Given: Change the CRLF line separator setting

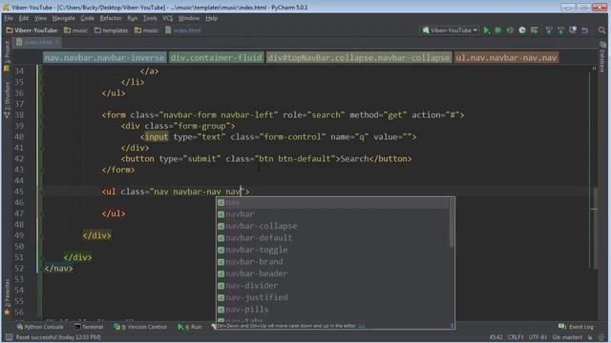Looking at the screenshot, I should (x=516, y=337).
